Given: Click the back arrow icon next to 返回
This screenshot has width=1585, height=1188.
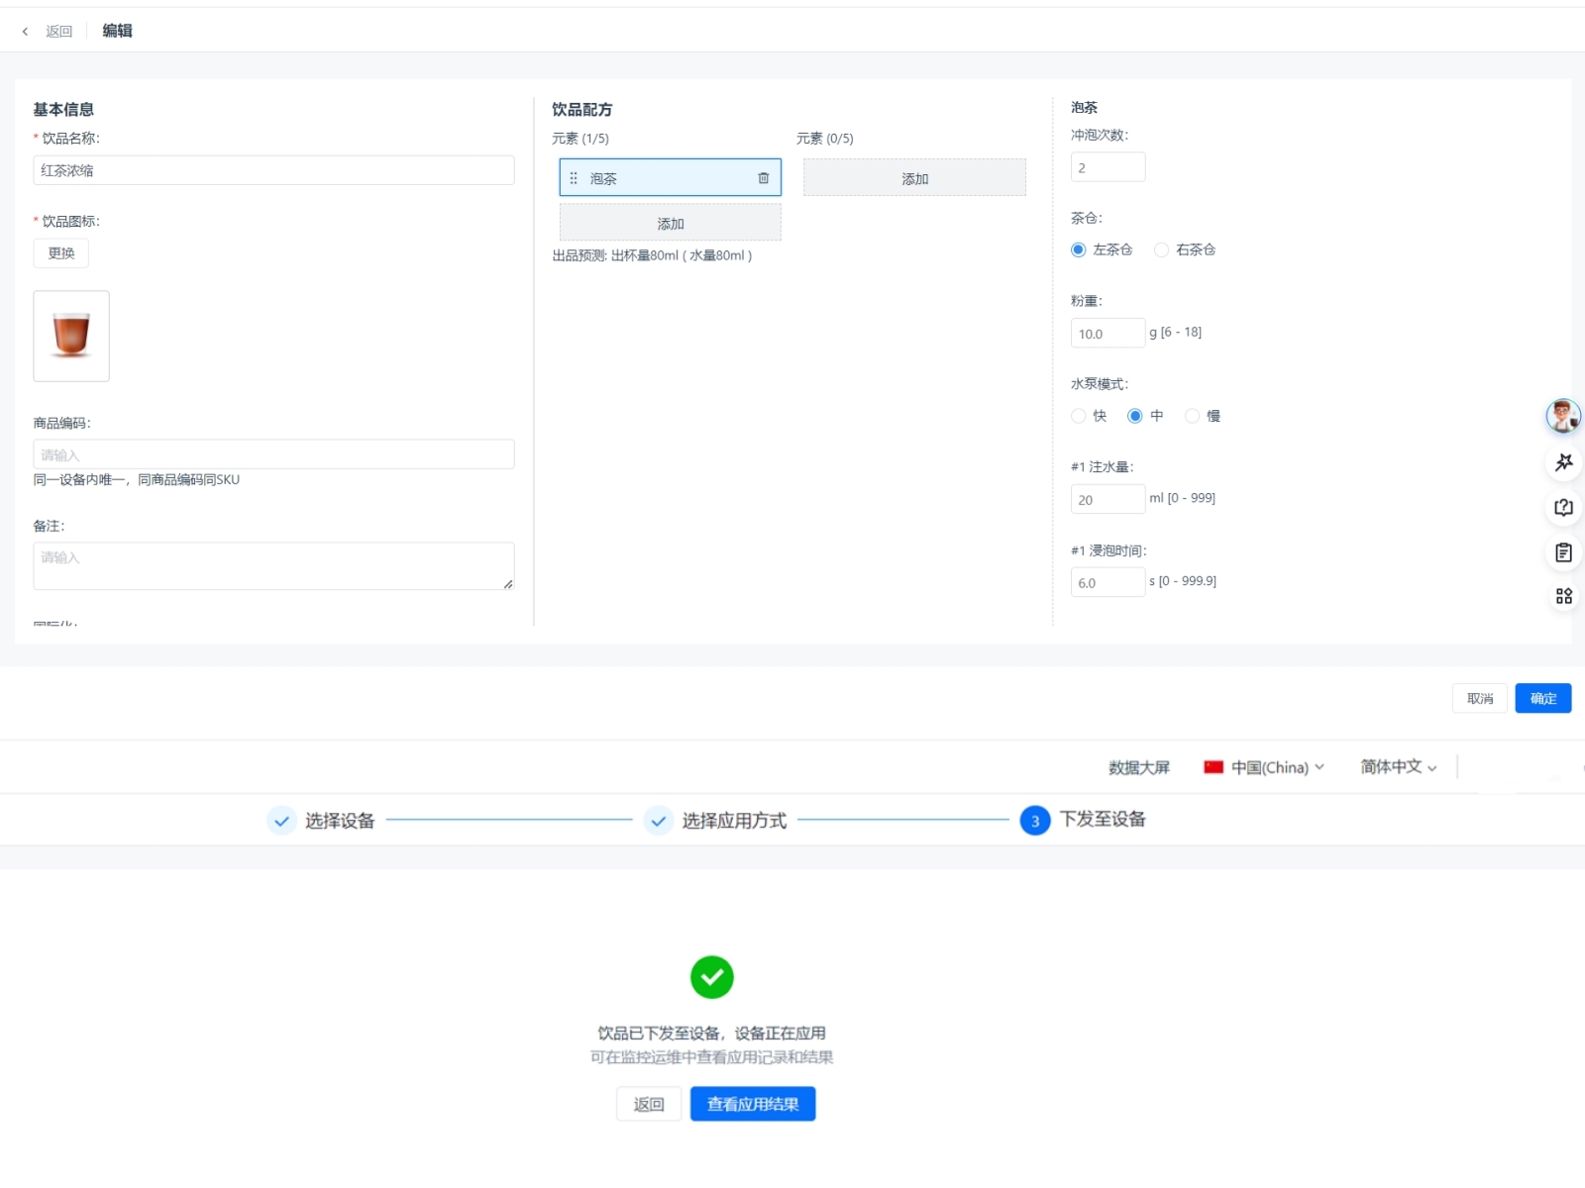Looking at the screenshot, I should [x=25, y=32].
